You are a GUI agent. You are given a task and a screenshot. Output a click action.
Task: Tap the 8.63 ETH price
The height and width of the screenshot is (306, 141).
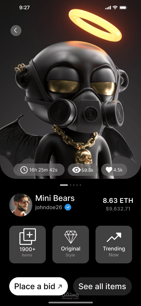(x=118, y=201)
